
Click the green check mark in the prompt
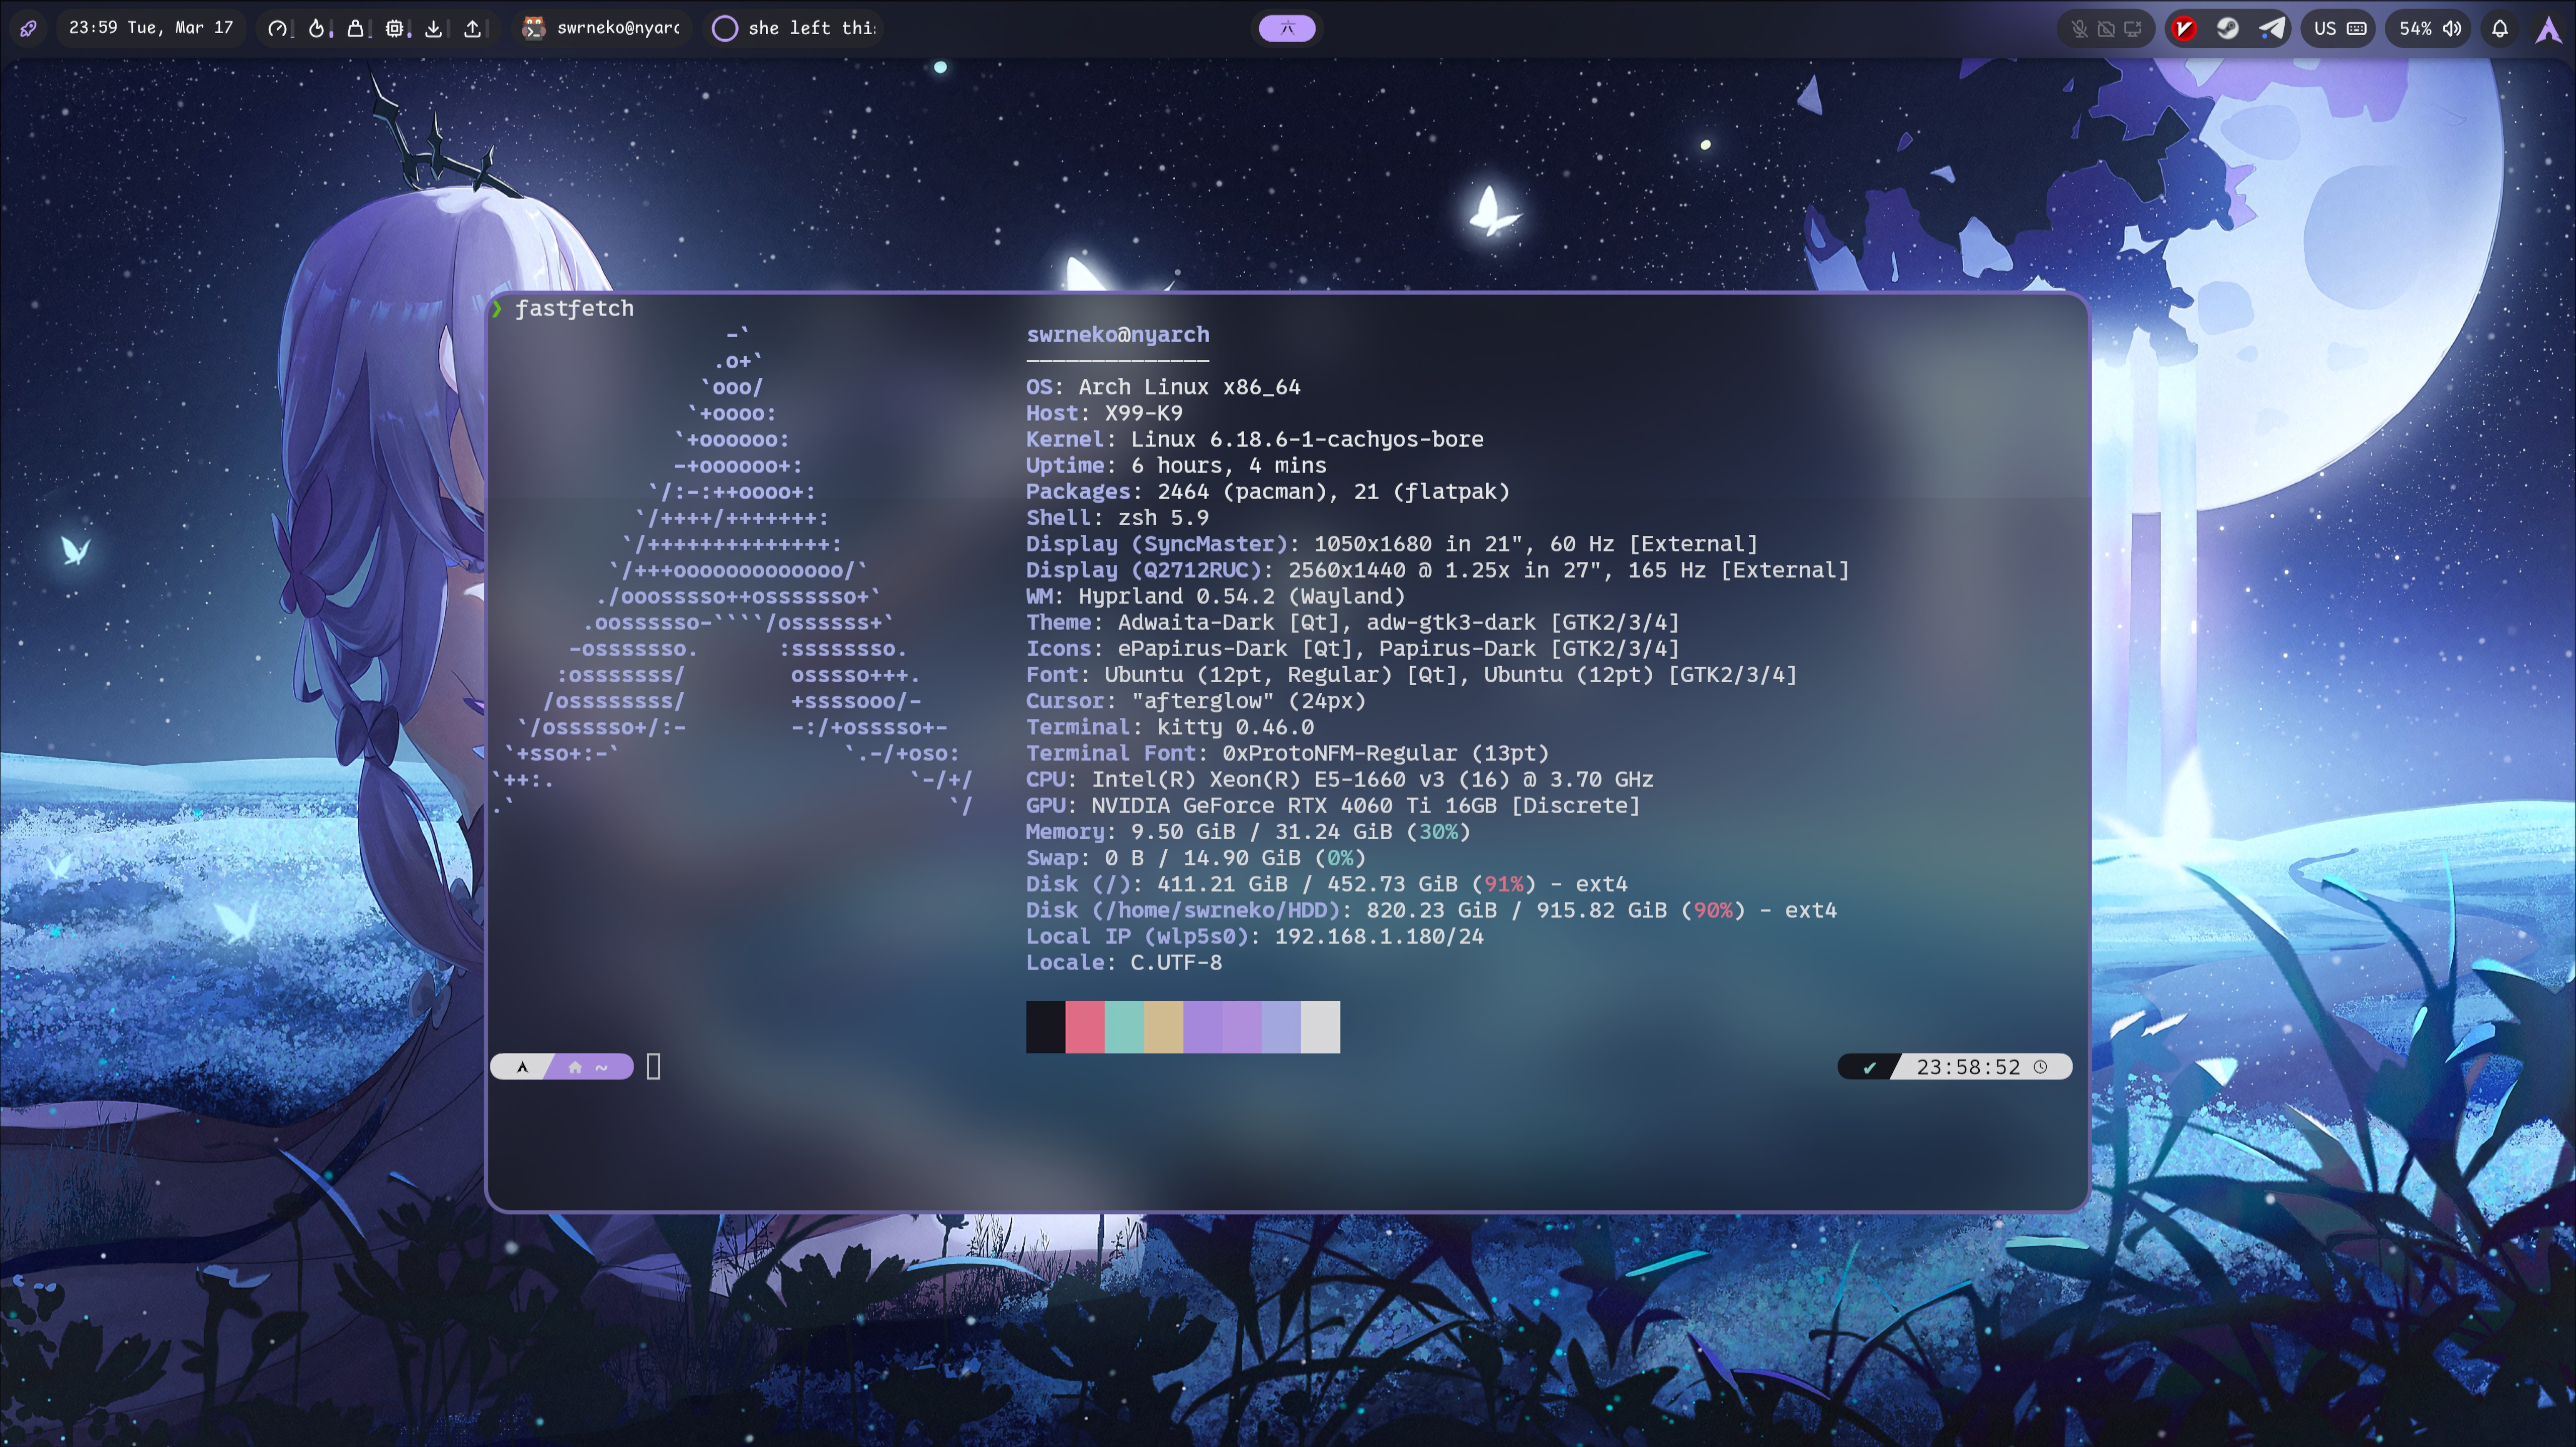tap(1869, 1067)
